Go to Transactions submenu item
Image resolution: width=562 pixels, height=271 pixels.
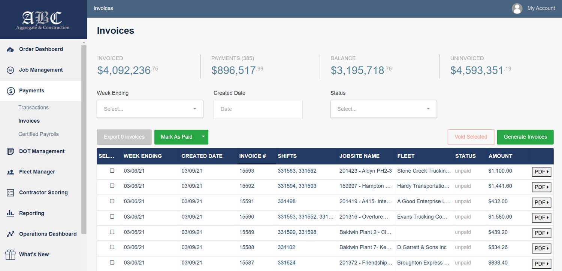(33, 107)
